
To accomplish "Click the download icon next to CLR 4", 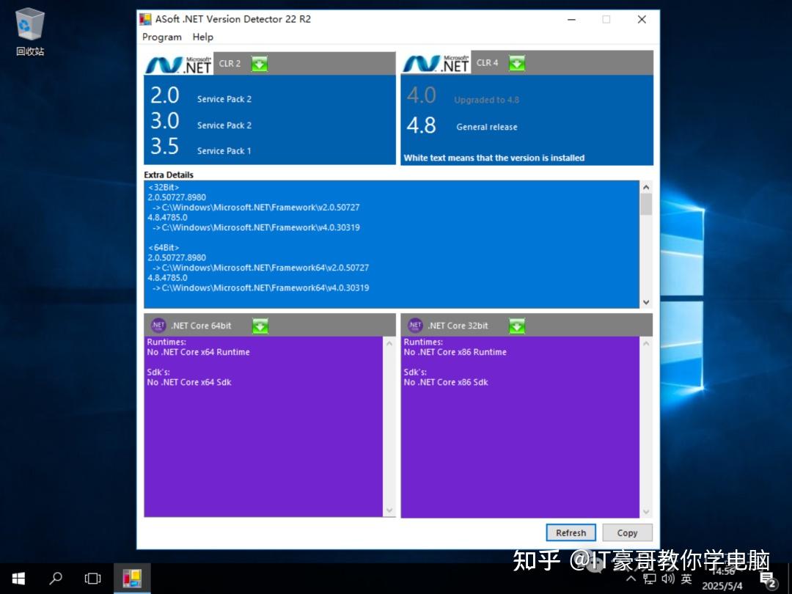I will point(517,64).
